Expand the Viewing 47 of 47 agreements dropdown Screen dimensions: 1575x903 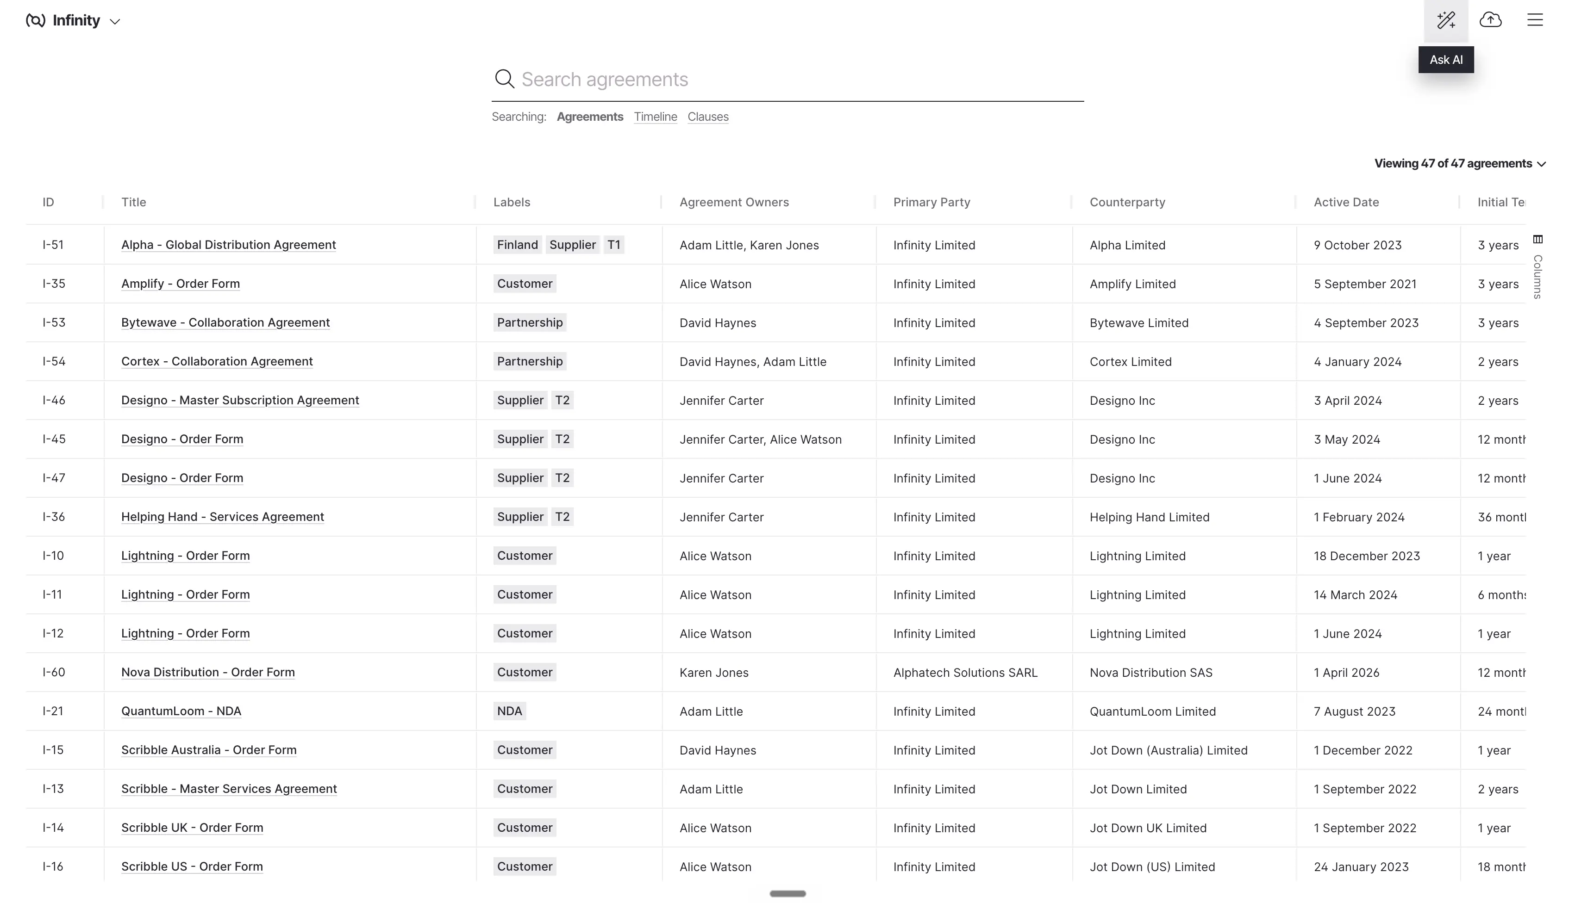(x=1460, y=164)
